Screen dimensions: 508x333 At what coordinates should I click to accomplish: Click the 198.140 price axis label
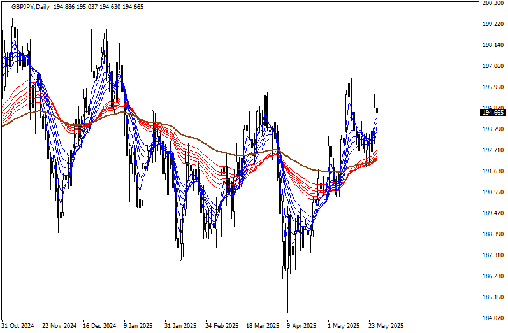tap(493, 45)
